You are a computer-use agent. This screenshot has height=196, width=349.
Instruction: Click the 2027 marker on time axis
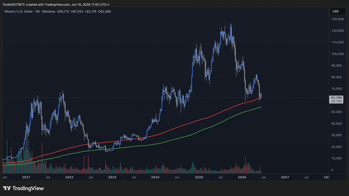click(x=285, y=177)
